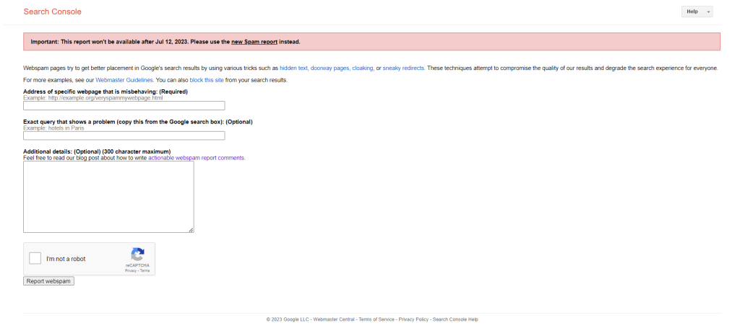Open the reCAPTCHA Privacy link

tap(131, 271)
